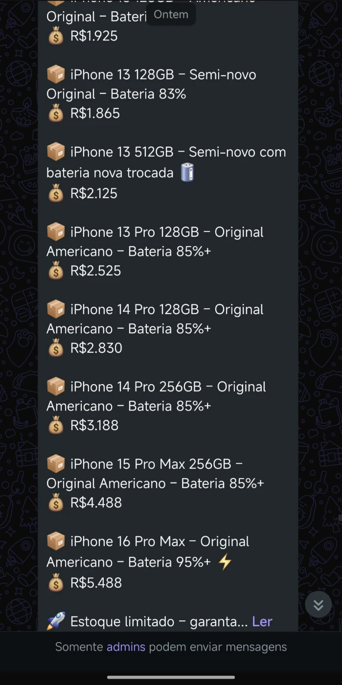Tap the box emoji beside iPhone 13 512GB
The height and width of the screenshot is (685, 342).
click(56, 152)
